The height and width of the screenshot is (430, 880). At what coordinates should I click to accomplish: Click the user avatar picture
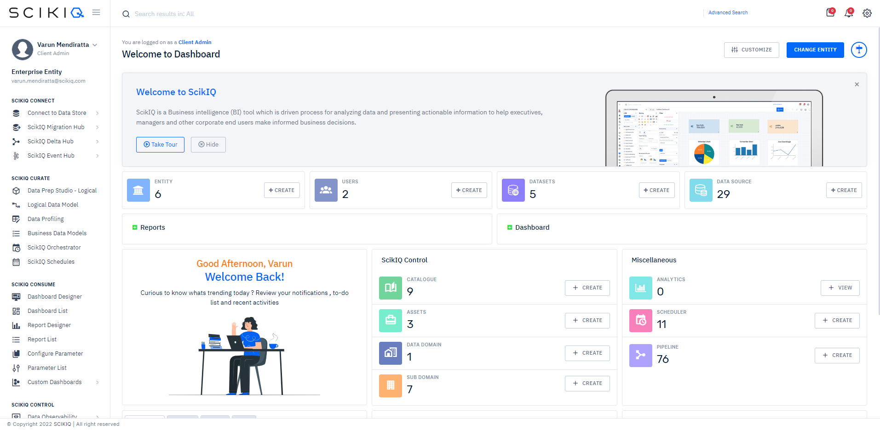click(x=23, y=49)
